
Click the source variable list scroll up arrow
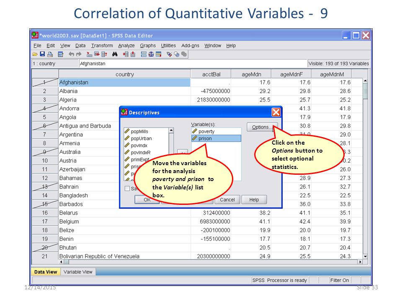171,130
